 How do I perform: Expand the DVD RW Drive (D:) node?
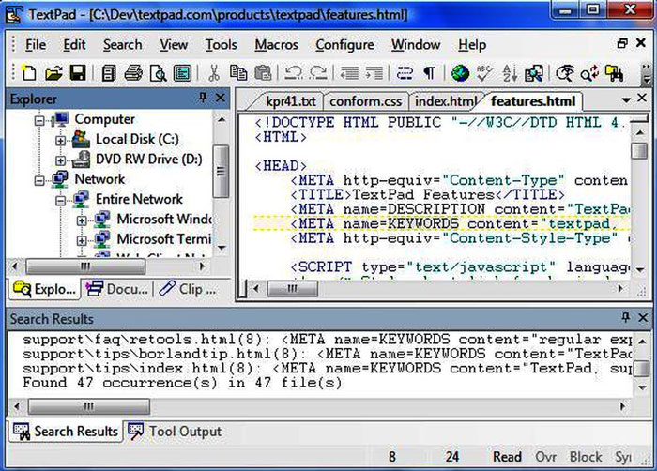pos(60,160)
